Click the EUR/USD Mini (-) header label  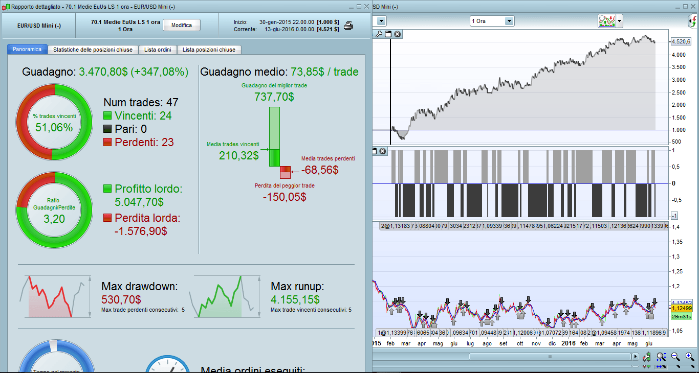click(39, 26)
